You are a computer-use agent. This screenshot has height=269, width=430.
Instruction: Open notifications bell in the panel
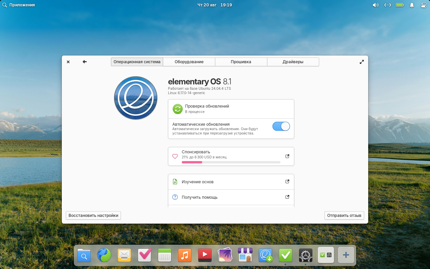(412, 5)
